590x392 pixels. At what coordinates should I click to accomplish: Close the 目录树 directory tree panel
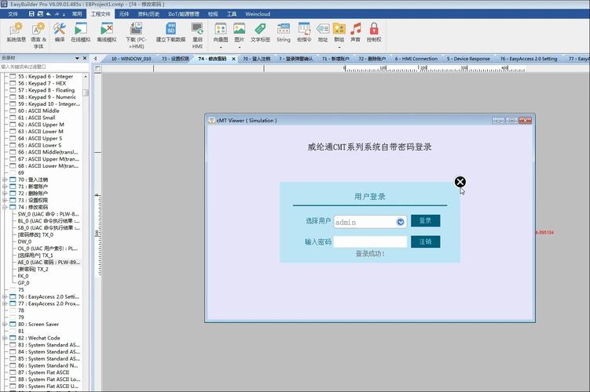(x=85, y=58)
